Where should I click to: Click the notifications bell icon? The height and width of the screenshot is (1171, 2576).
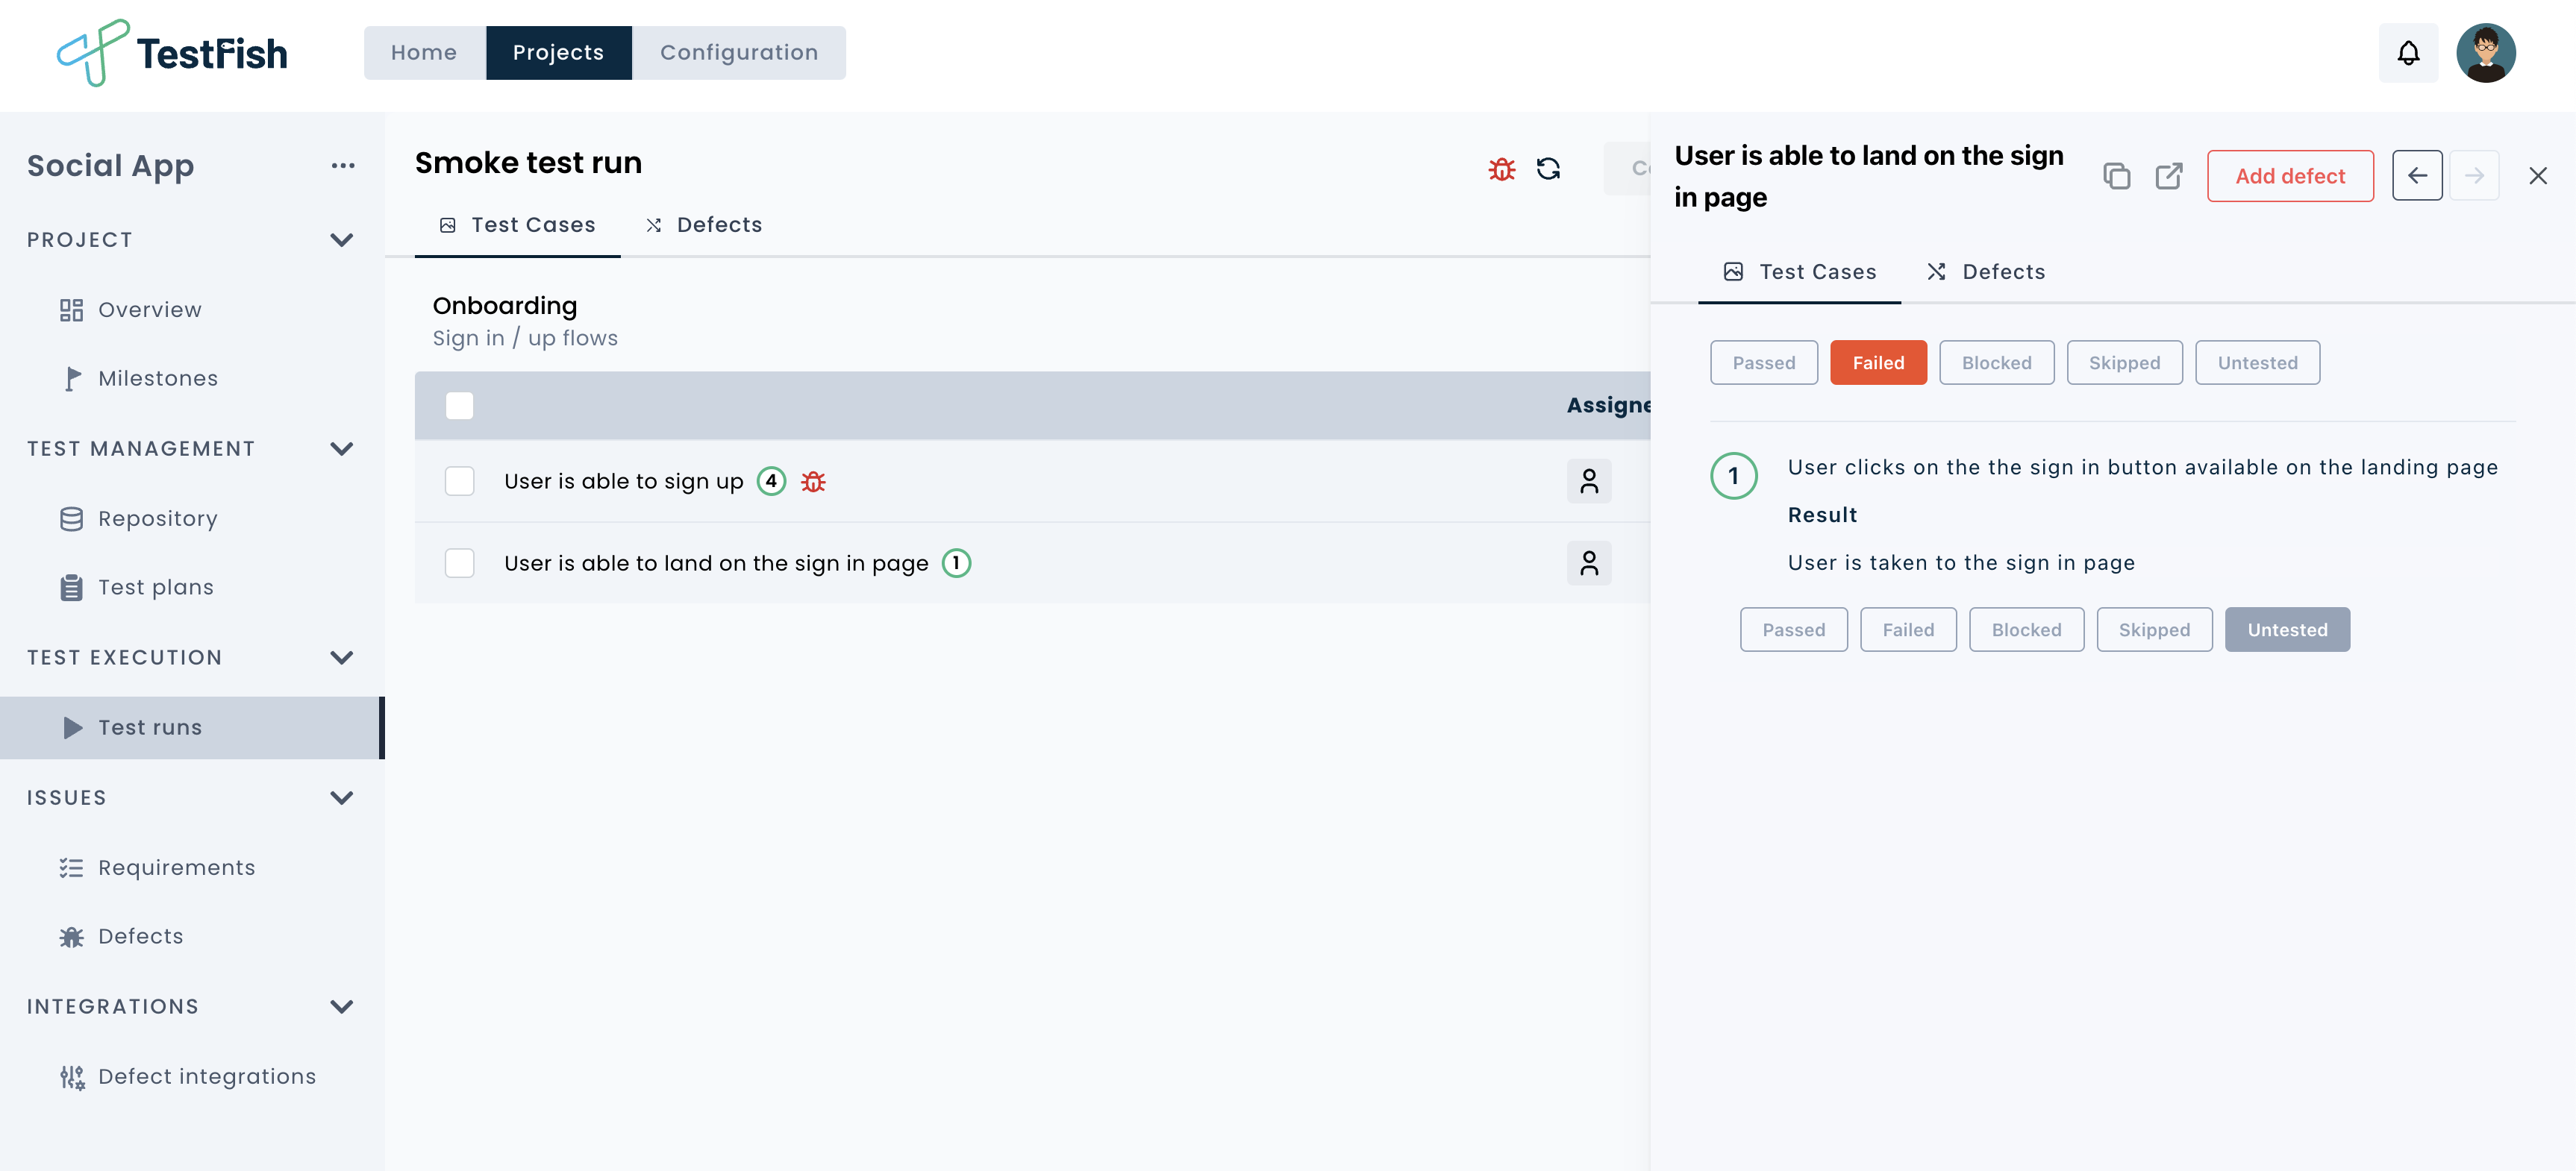pos(2407,52)
